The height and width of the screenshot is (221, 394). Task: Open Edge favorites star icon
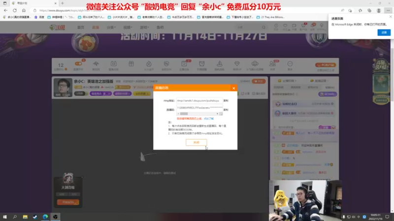pyautogui.click(x=361, y=10)
